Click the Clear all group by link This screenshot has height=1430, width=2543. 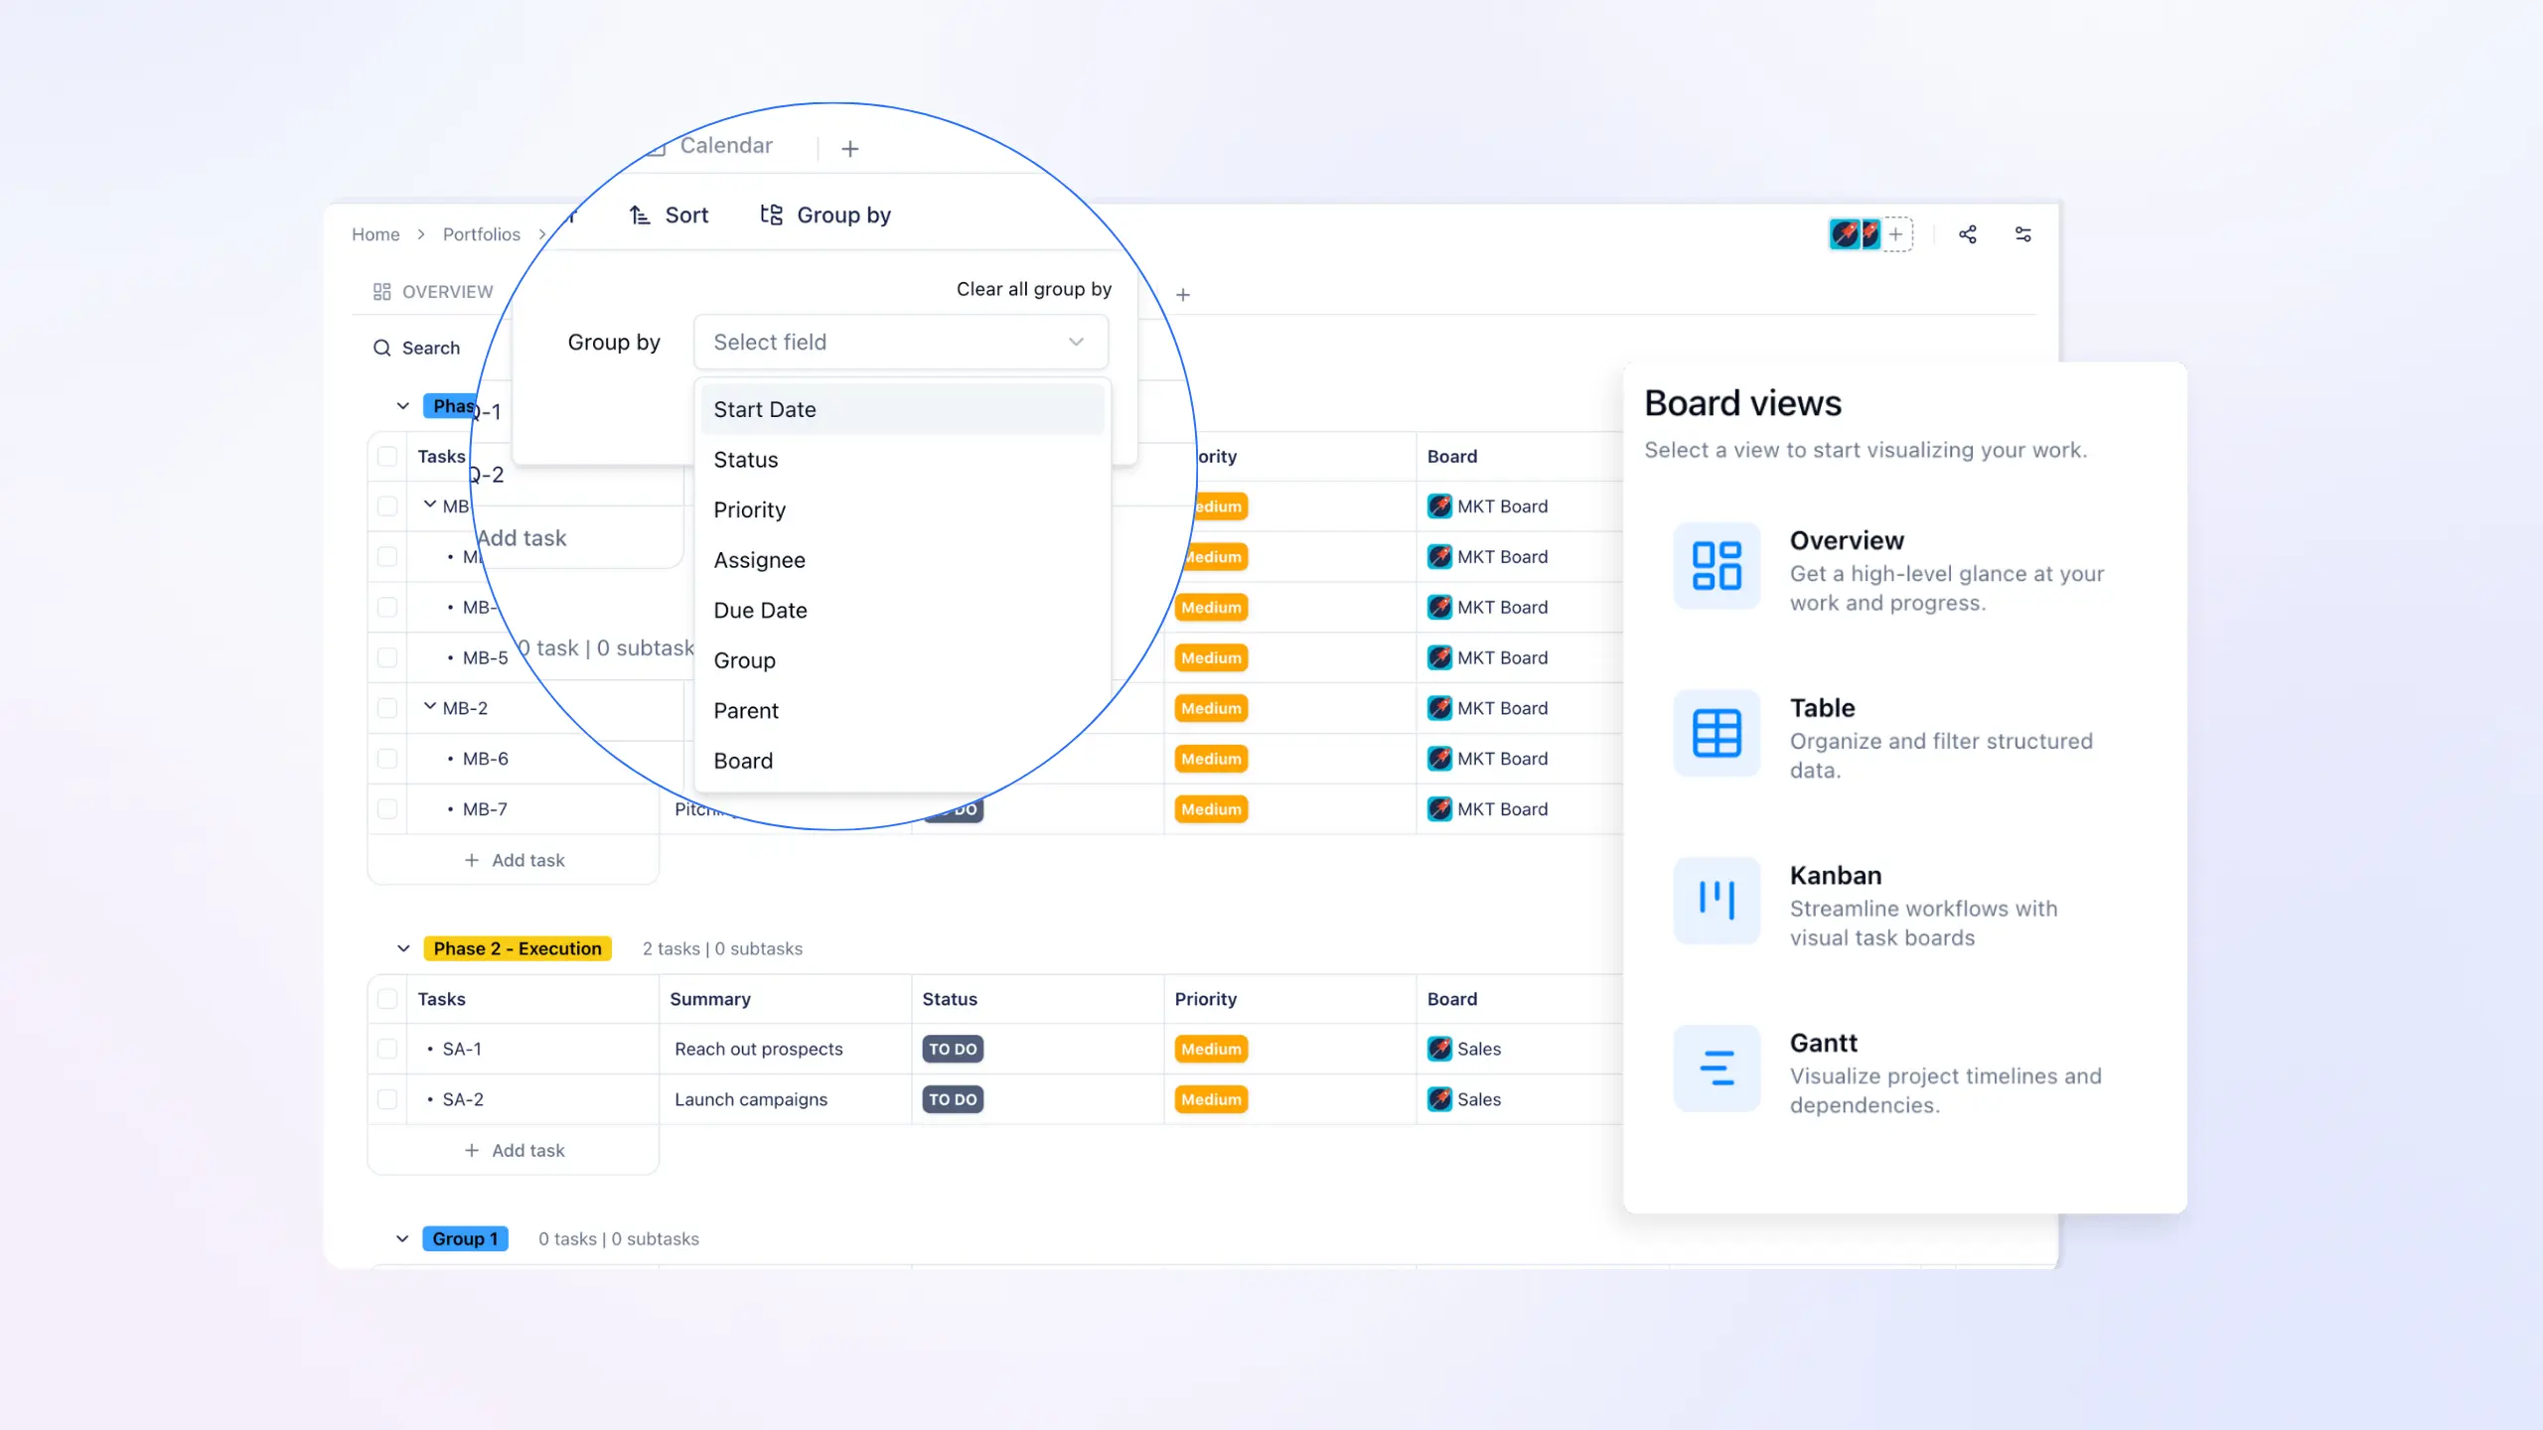coord(1033,289)
